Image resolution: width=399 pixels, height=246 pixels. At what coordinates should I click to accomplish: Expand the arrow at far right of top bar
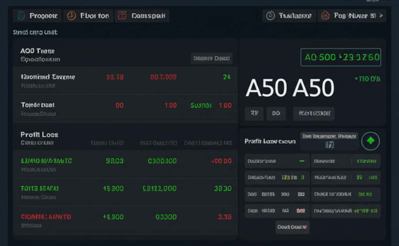pyautogui.click(x=381, y=16)
